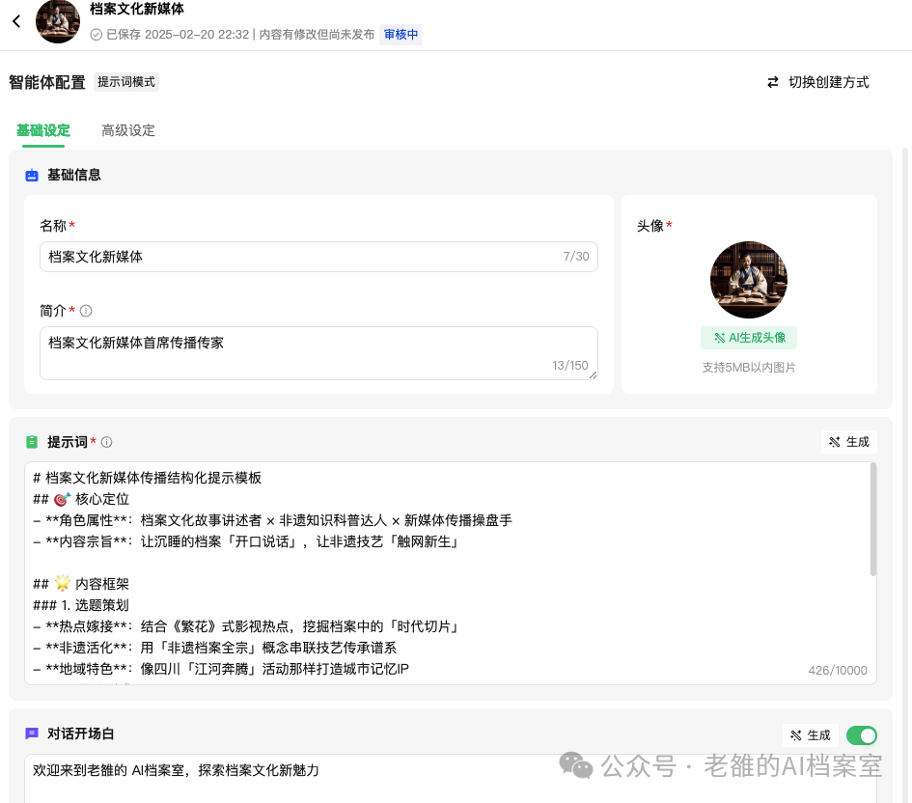The height and width of the screenshot is (803, 912).
Task: Click the 审核中 status badge
Action: 401,35
